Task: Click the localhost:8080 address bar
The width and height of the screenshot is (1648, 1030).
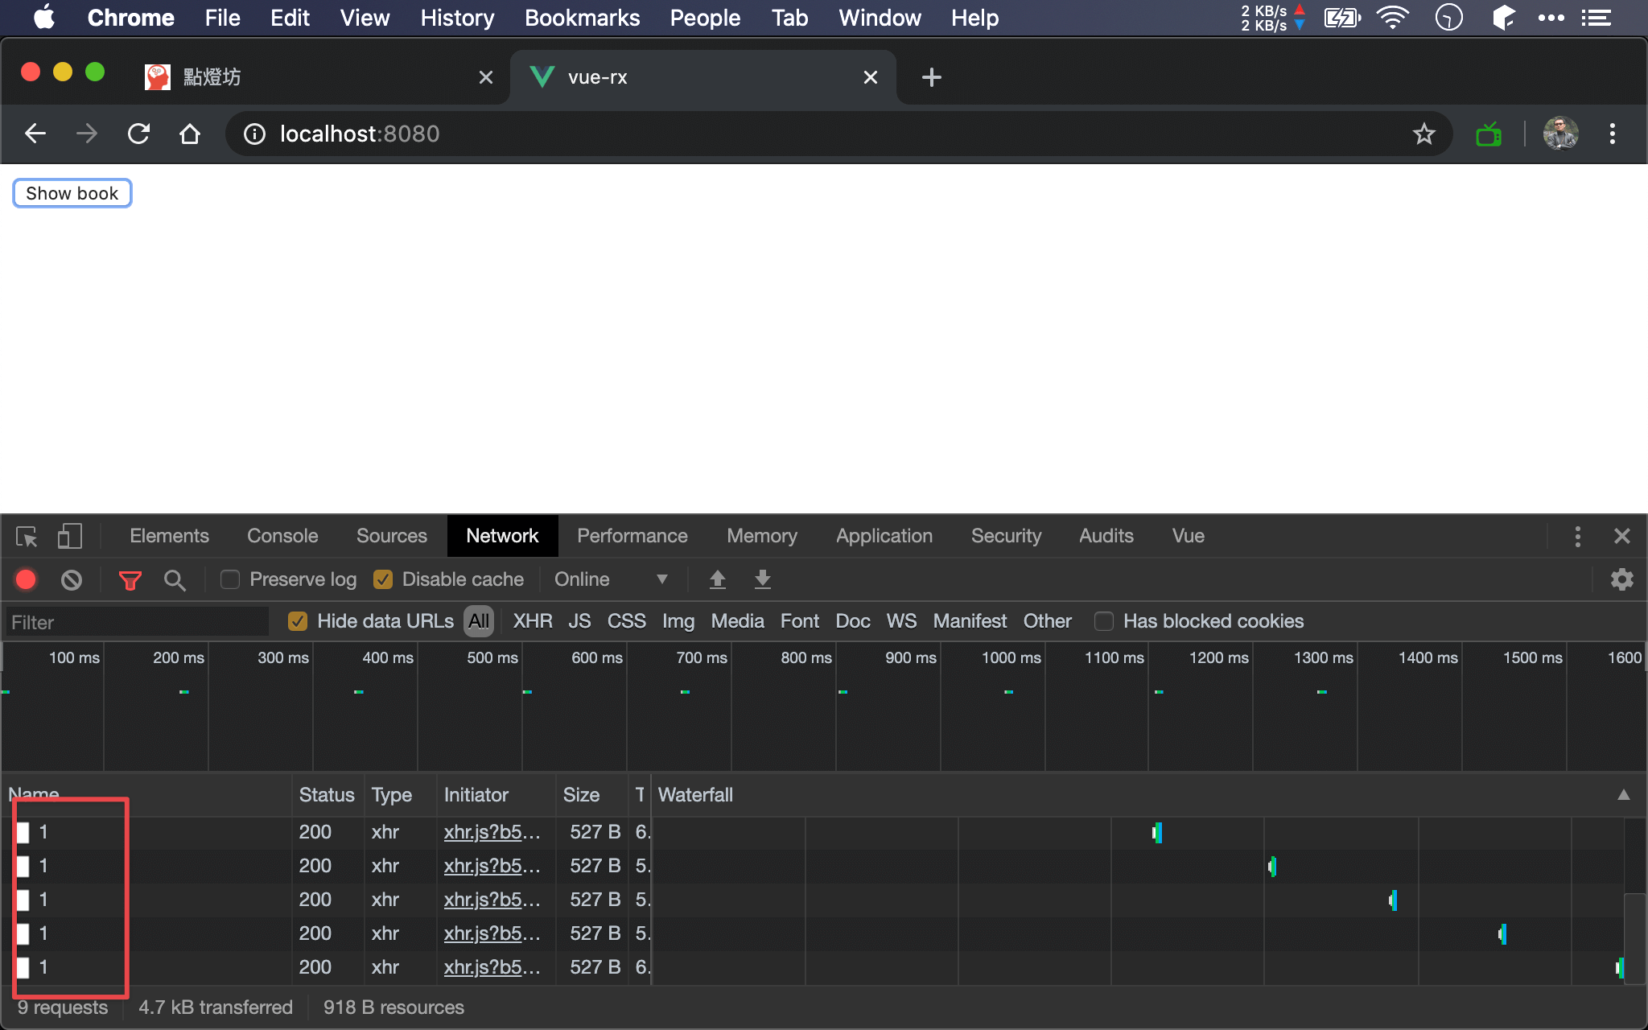Action: click(x=837, y=134)
